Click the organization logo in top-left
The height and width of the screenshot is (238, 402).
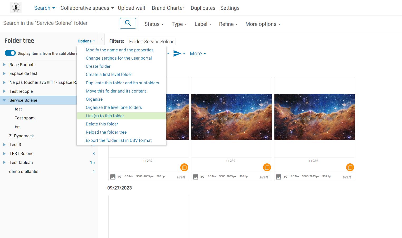point(16,8)
